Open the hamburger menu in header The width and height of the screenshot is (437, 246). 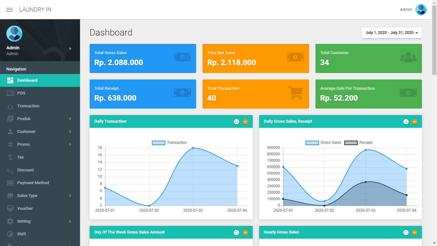point(10,10)
